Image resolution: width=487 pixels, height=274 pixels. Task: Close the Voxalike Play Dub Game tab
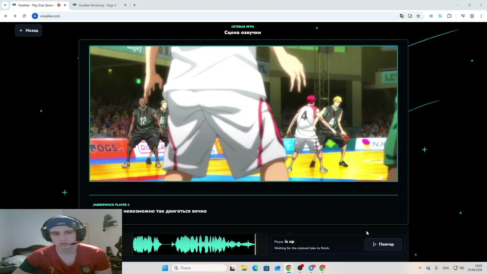coord(65,5)
